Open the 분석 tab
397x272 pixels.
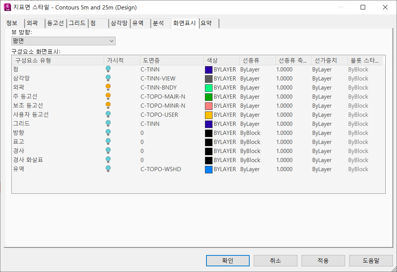coord(158,23)
